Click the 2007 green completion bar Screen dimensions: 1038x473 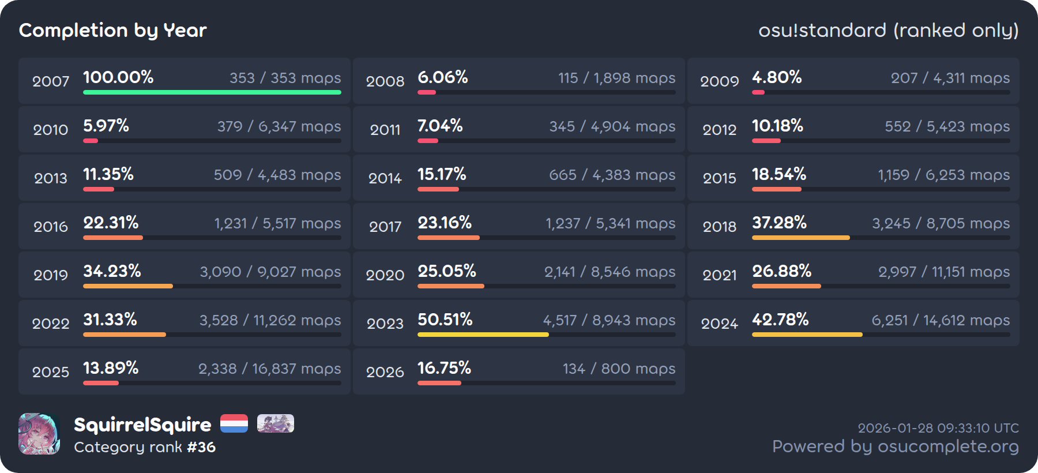[212, 92]
